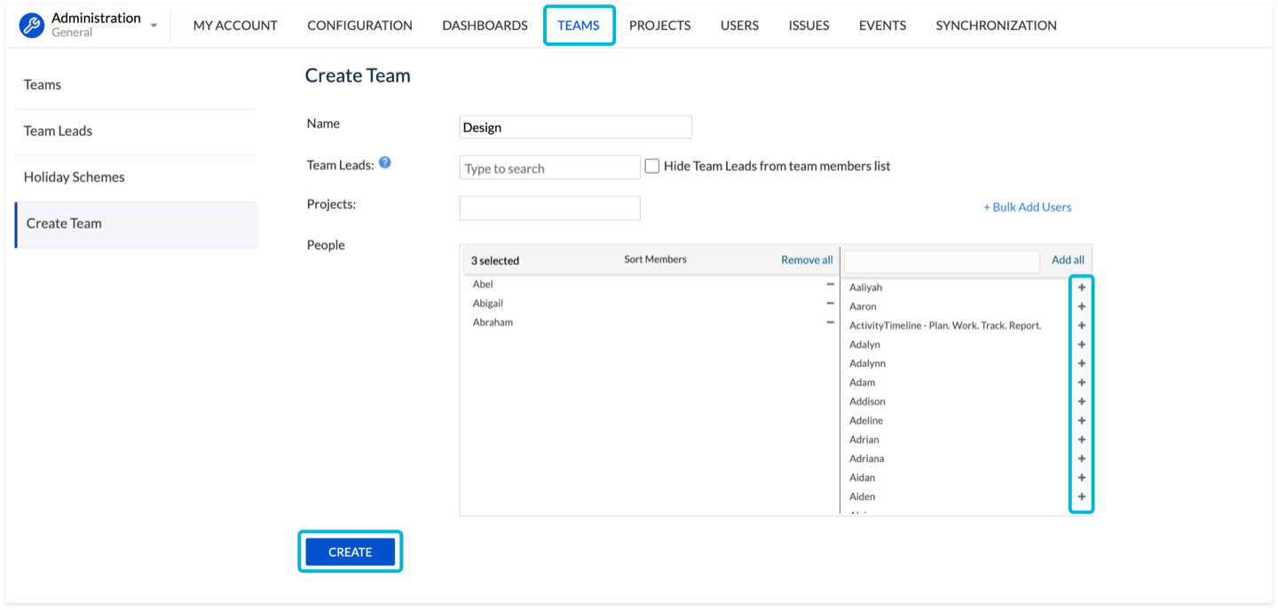Click the Add all link
Screen dimensions: 1278x610
[x=1068, y=260]
